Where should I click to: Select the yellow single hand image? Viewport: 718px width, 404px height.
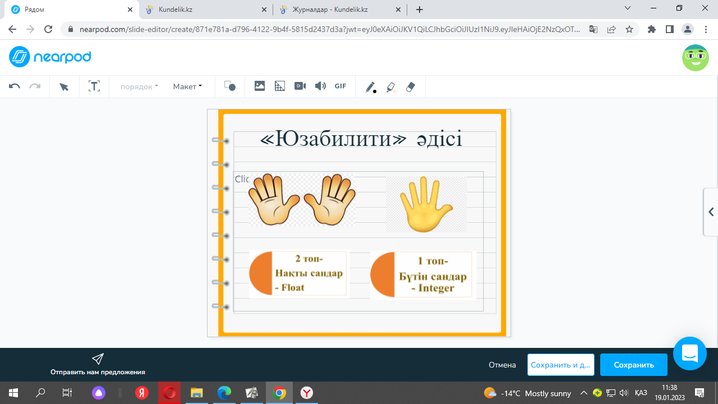click(x=426, y=204)
